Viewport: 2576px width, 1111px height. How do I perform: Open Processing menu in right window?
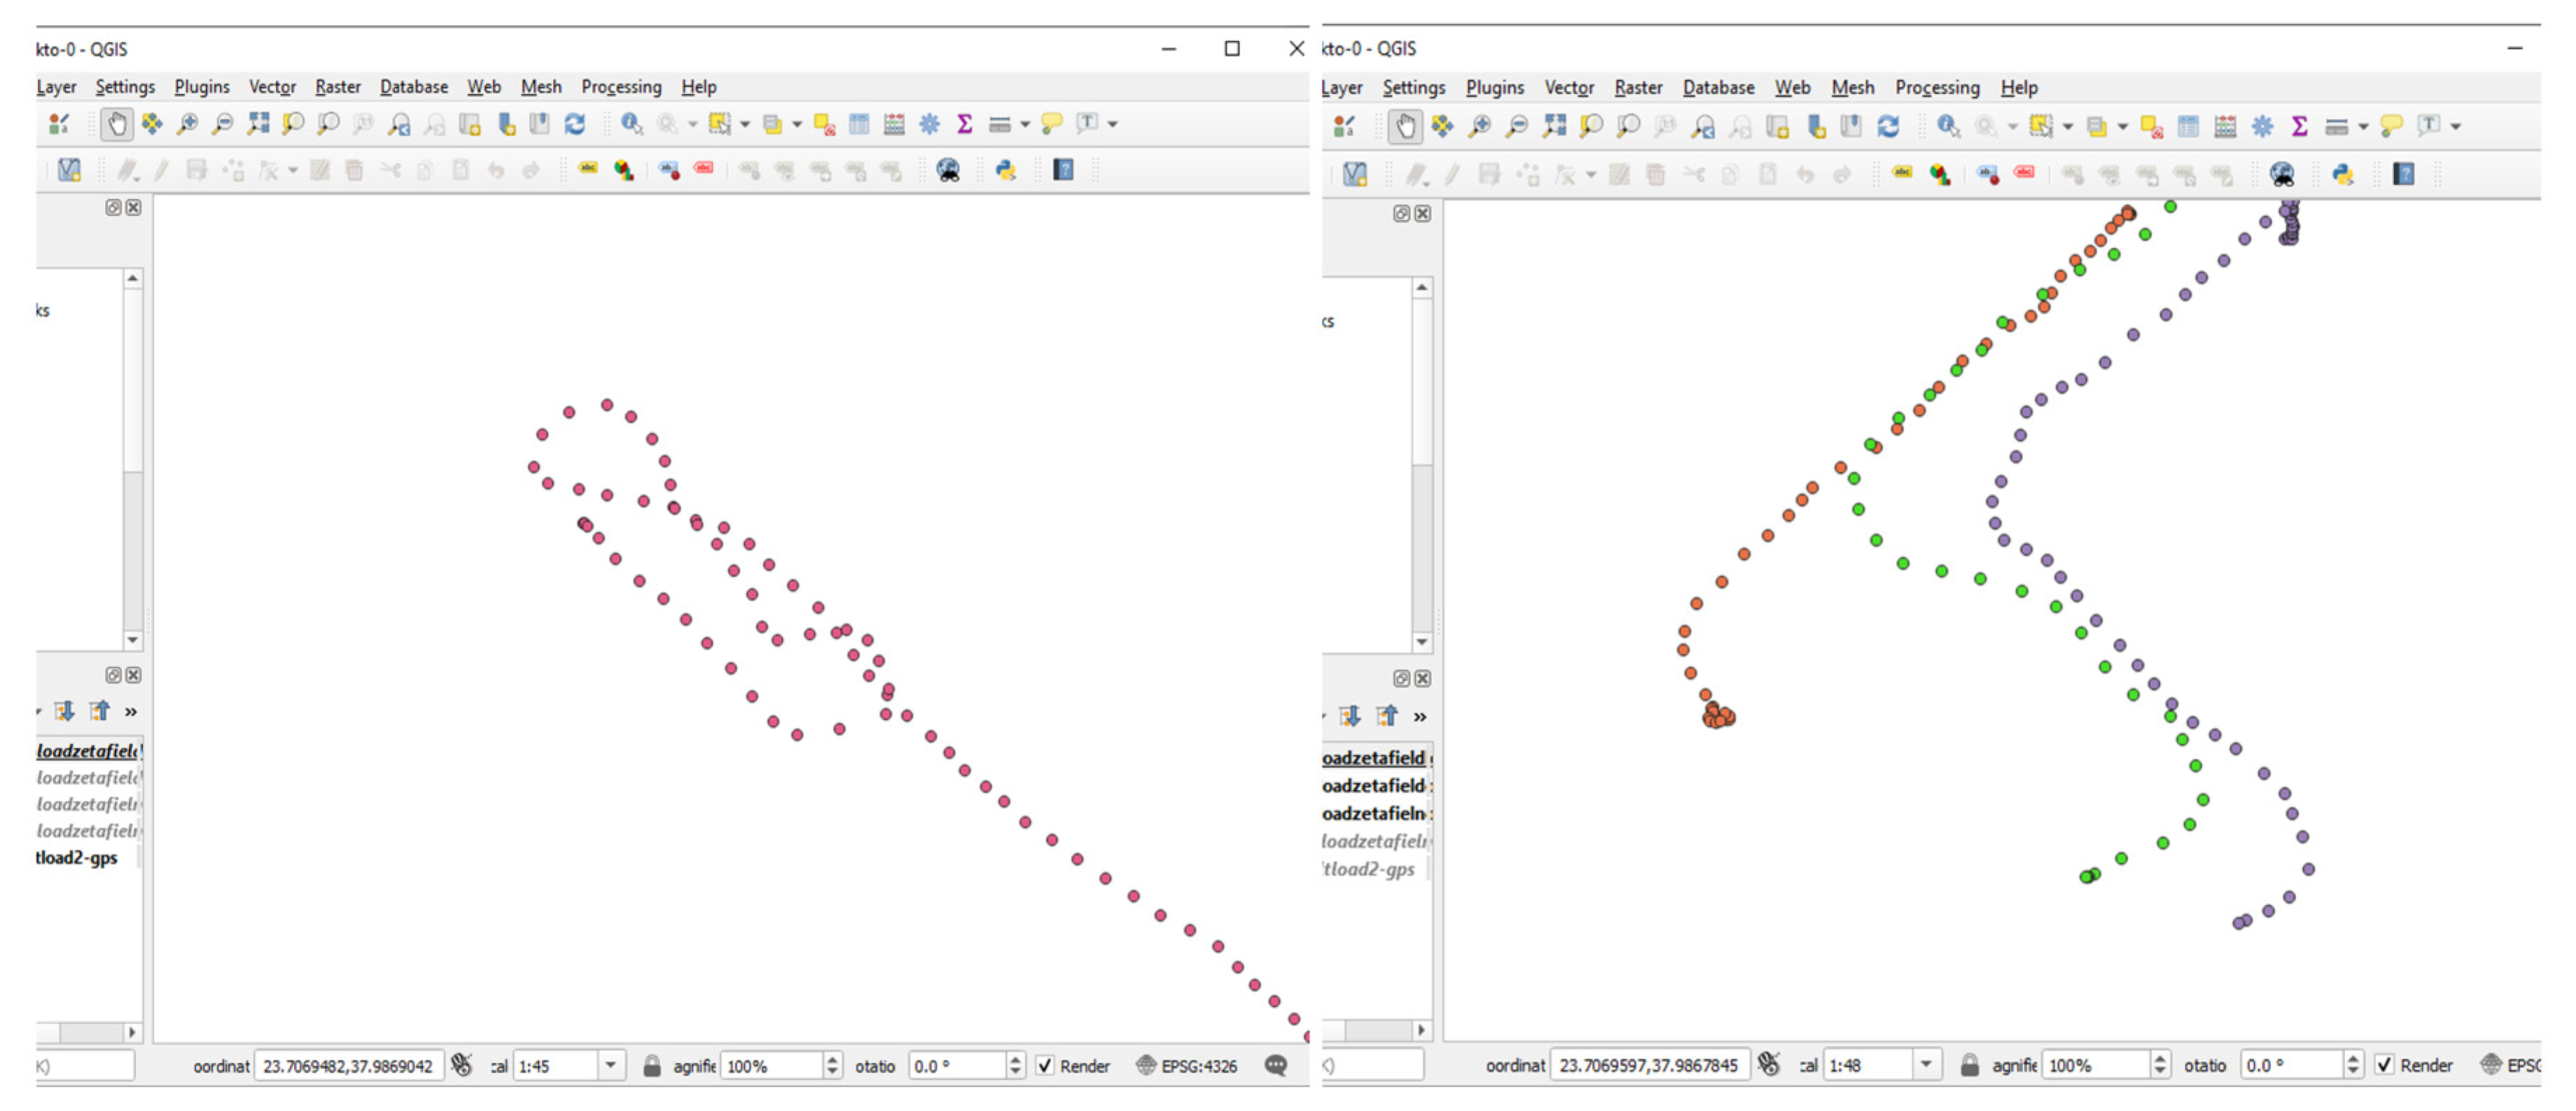coord(1937,88)
